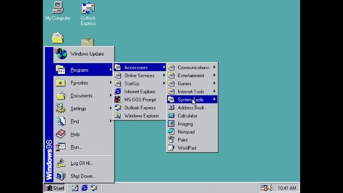Viewport: 343px width, 193px height.
Task: Click the "Log Off Hi..." label
Action: 82,163
